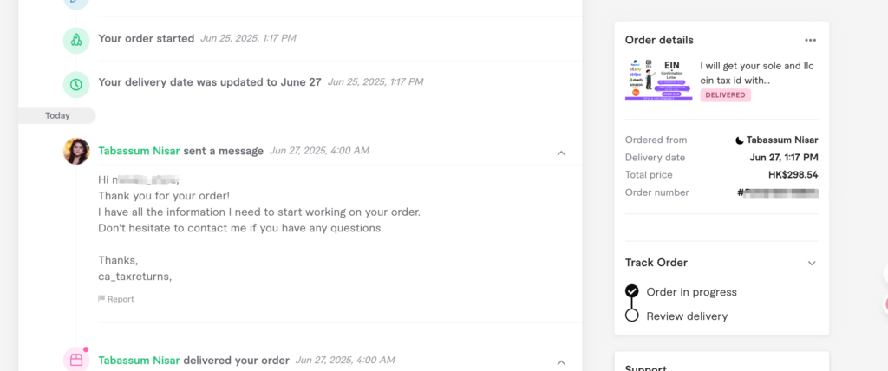Click the Today date separator label
Viewport: 888px width, 371px height.
pos(57,115)
